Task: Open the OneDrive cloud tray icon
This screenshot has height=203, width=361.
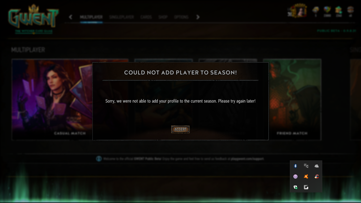Action: pos(316,166)
